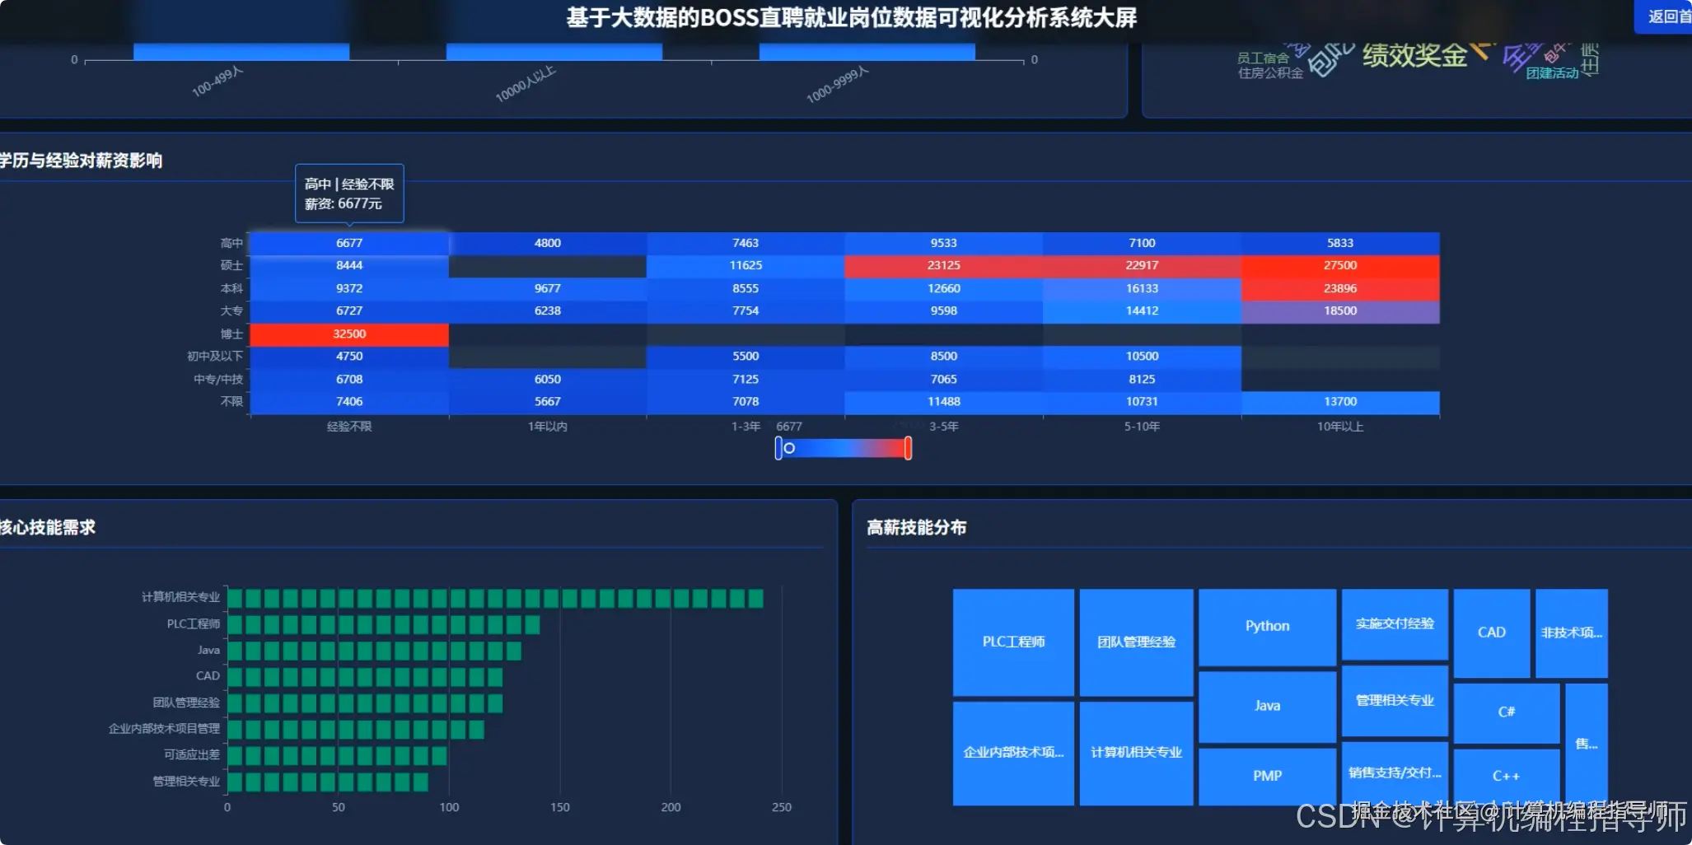Screen dimensions: 1692x845
Task: Click the 8125 cell in the 中专/中技 row
Action: 1142,379
